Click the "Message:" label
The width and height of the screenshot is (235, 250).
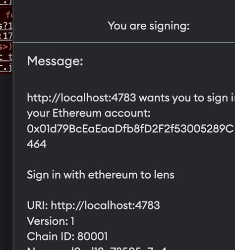point(55,61)
